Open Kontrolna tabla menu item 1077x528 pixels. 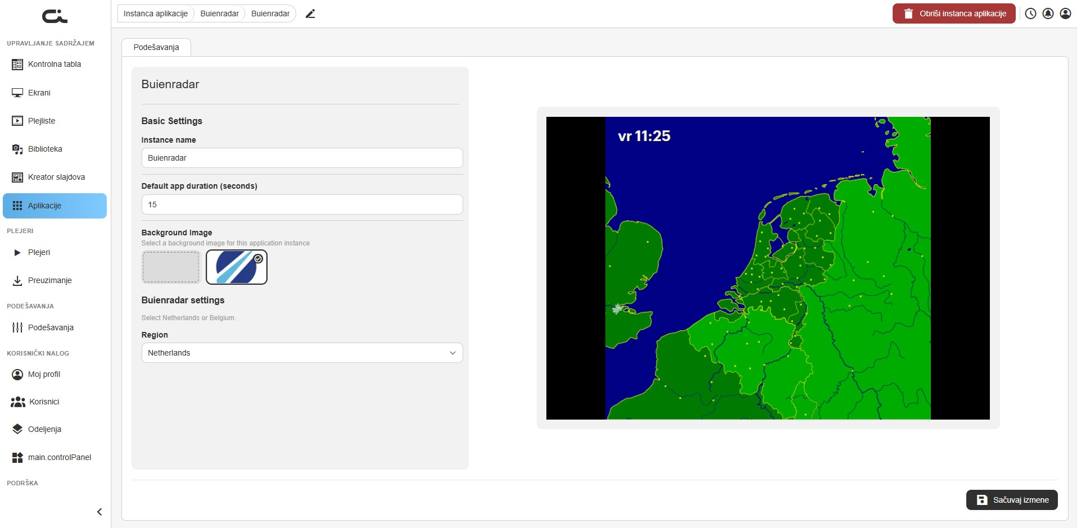point(55,65)
